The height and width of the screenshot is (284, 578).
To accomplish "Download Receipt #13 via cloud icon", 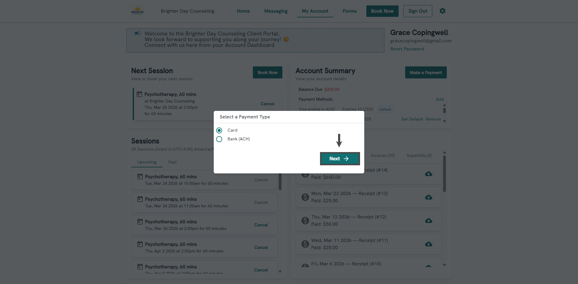I will click(428, 197).
